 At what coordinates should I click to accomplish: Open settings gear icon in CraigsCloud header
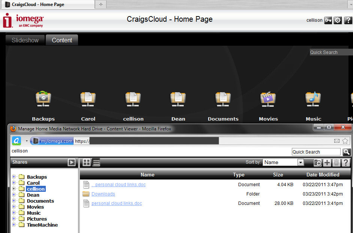tap(338, 20)
